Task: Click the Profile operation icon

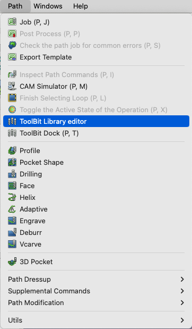Action: point(12,150)
